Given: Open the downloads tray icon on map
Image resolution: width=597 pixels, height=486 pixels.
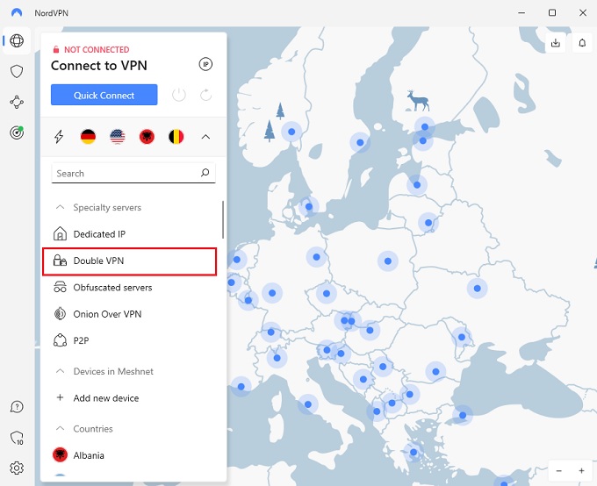Looking at the screenshot, I should pos(556,43).
